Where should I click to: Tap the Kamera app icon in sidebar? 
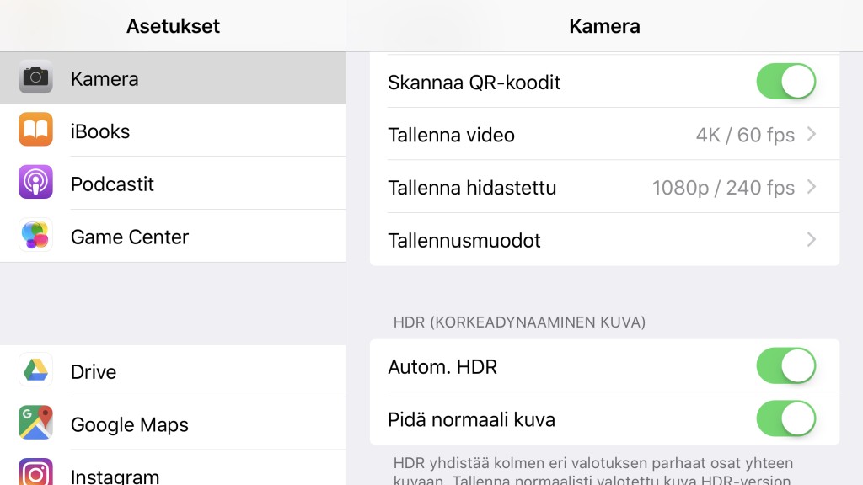tap(35, 77)
